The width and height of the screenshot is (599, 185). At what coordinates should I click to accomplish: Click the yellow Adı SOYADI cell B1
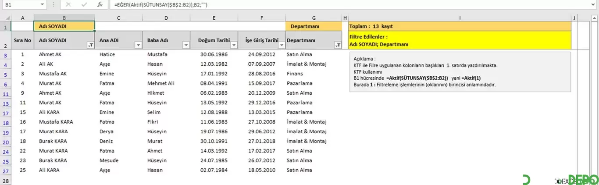click(x=64, y=26)
